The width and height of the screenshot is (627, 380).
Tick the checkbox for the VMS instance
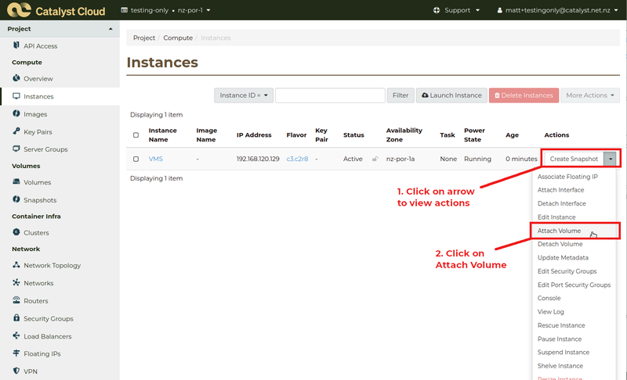(136, 159)
